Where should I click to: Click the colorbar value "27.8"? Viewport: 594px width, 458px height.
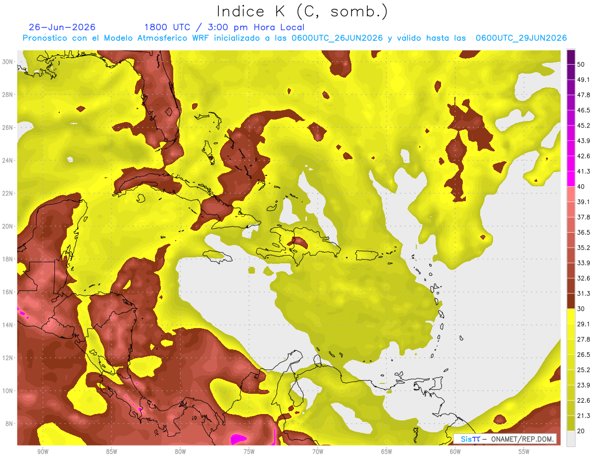pos(584,339)
